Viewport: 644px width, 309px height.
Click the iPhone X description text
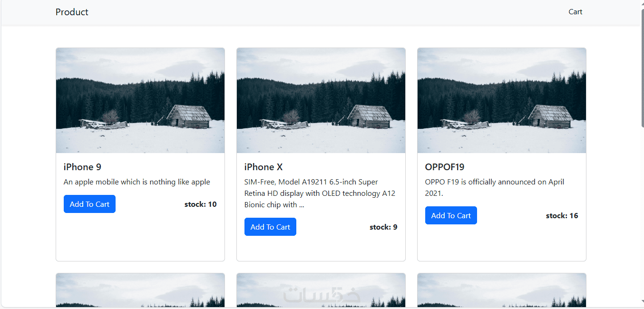tap(320, 193)
